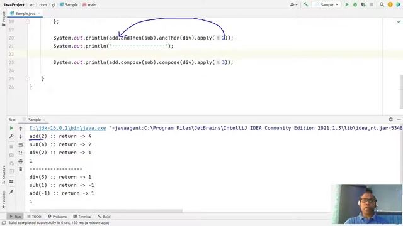Click console line 'add(2) :: return -> 4'
403x226 pixels.
tap(60, 136)
